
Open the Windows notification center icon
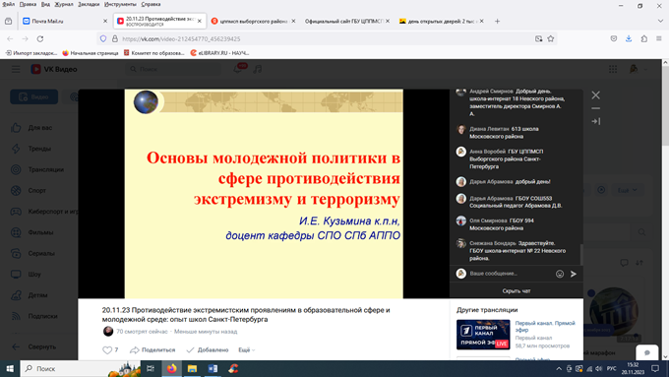[x=655, y=368]
